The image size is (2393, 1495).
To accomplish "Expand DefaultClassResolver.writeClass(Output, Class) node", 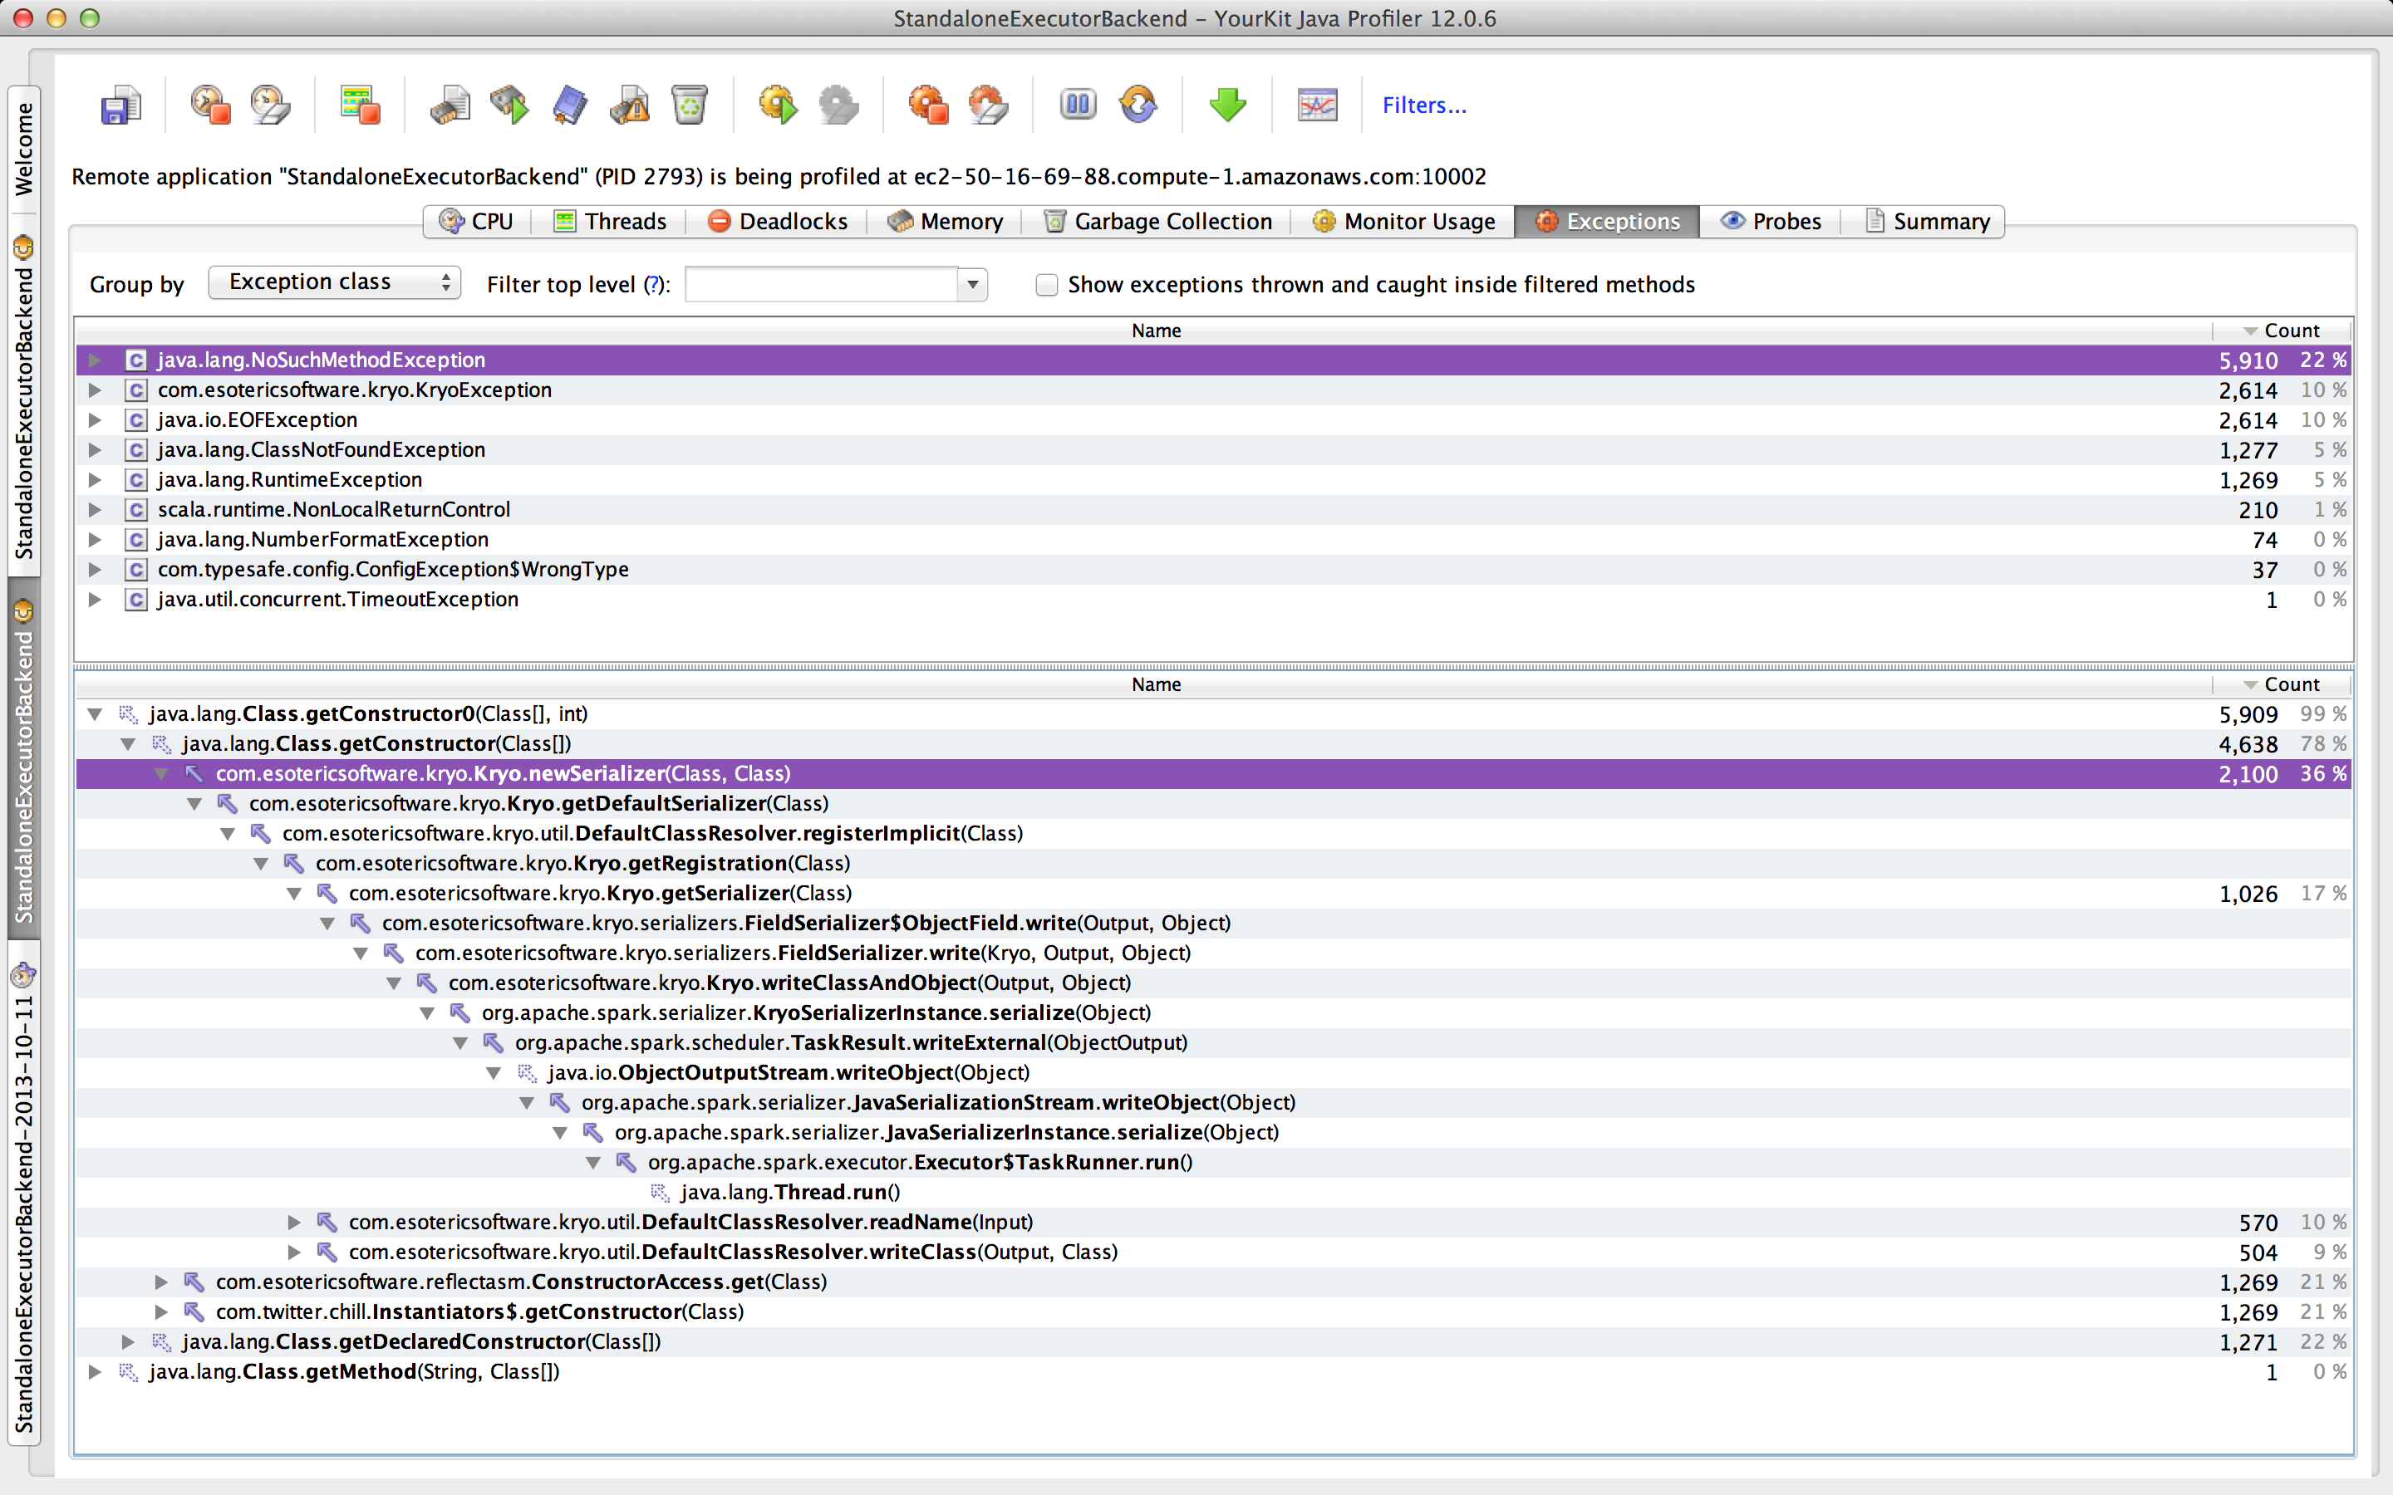I will click(x=293, y=1252).
